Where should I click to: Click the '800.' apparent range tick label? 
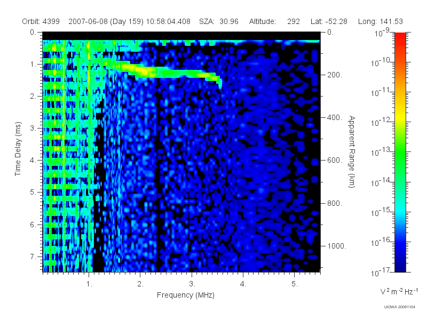(x=335, y=203)
